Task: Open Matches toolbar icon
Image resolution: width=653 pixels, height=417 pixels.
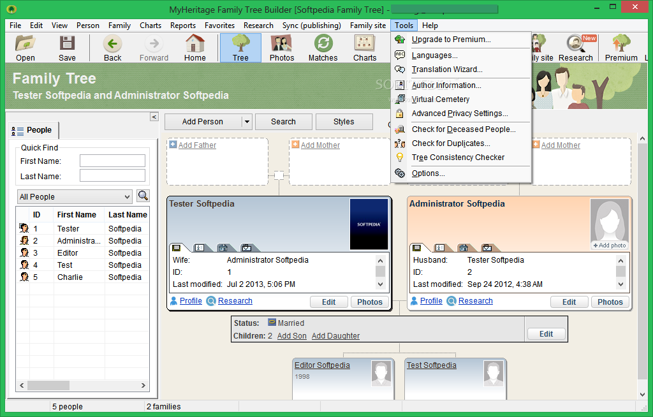Action: [x=323, y=48]
